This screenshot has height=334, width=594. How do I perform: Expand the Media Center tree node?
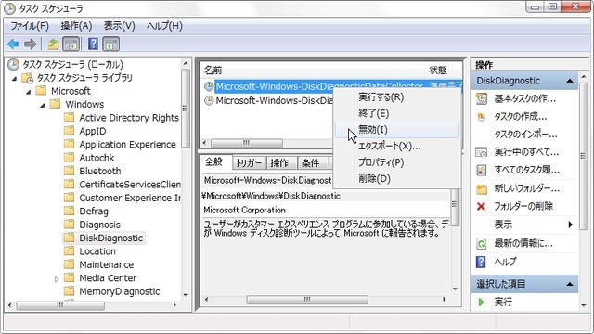[57, 279]
